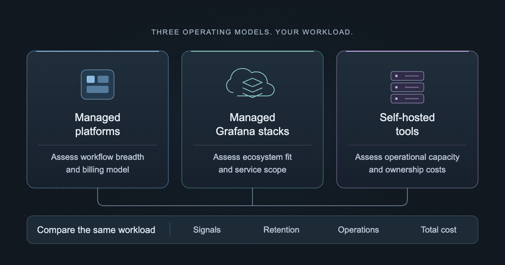Screen dimensions: 505x265
Task: Select the Retention item in comparison bar
Action: tap(282, 230)
